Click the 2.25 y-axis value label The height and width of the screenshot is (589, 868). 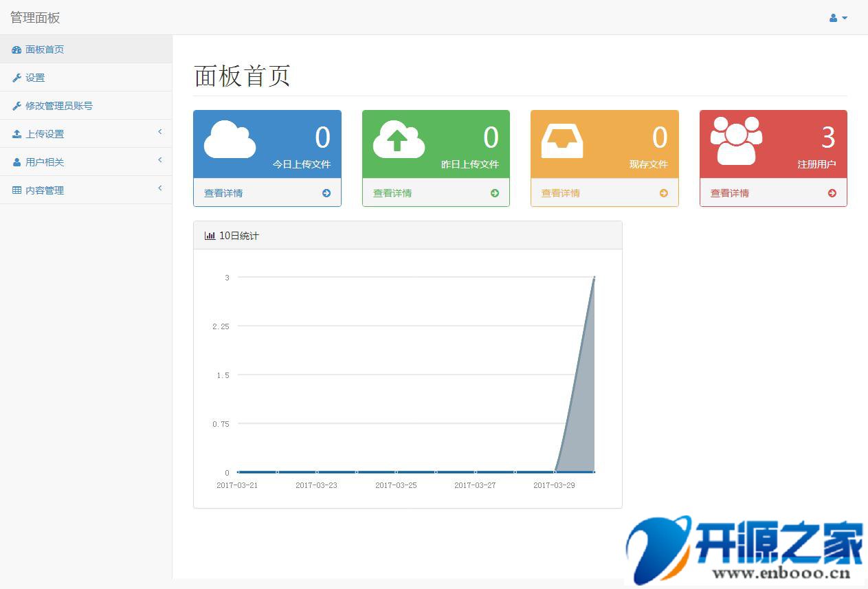[x=221, y=326]
